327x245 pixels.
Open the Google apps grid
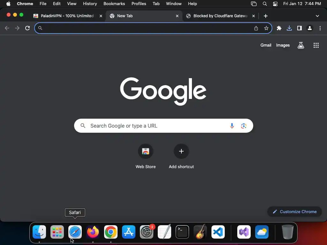(316, 45)
